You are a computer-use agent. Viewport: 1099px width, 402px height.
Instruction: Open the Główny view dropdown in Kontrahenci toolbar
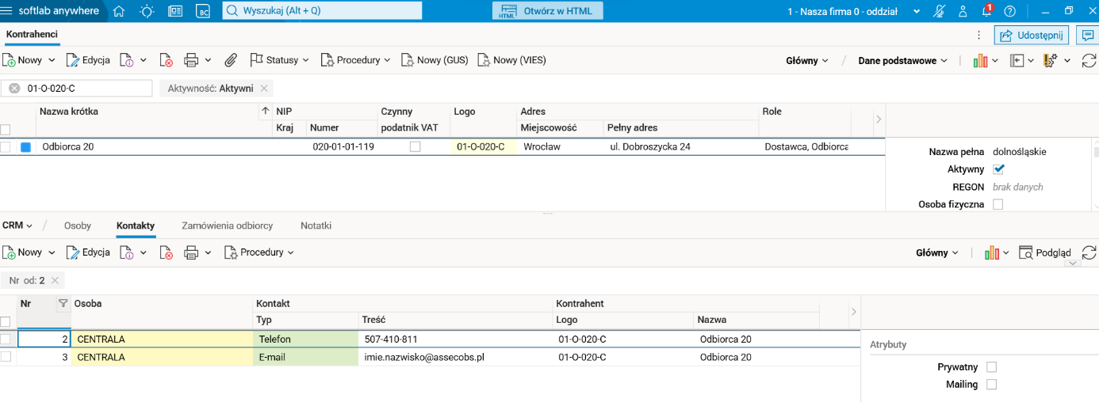(x=807, y=61)
